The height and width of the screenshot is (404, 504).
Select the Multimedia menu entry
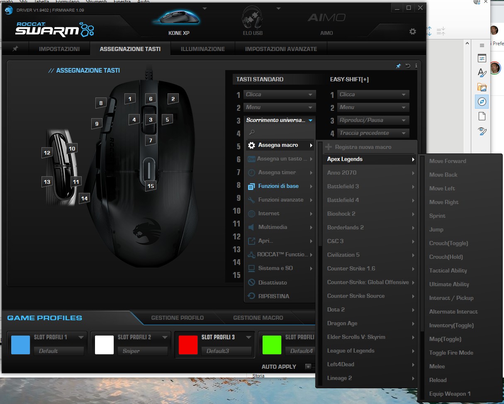280,227
